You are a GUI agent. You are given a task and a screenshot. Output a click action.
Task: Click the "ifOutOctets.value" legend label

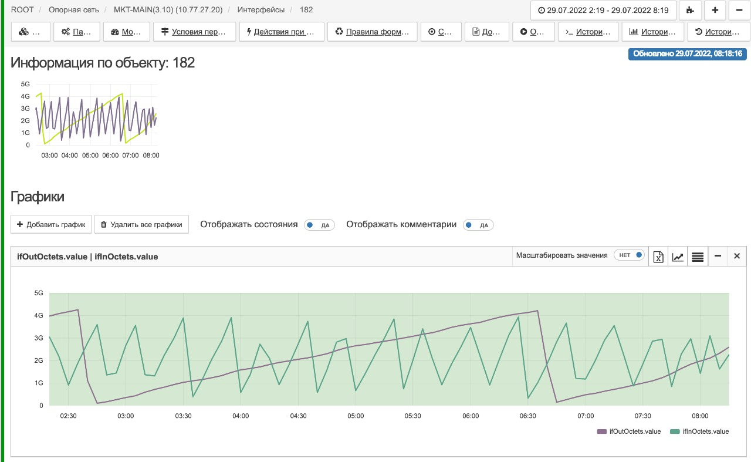coord(635,431)
